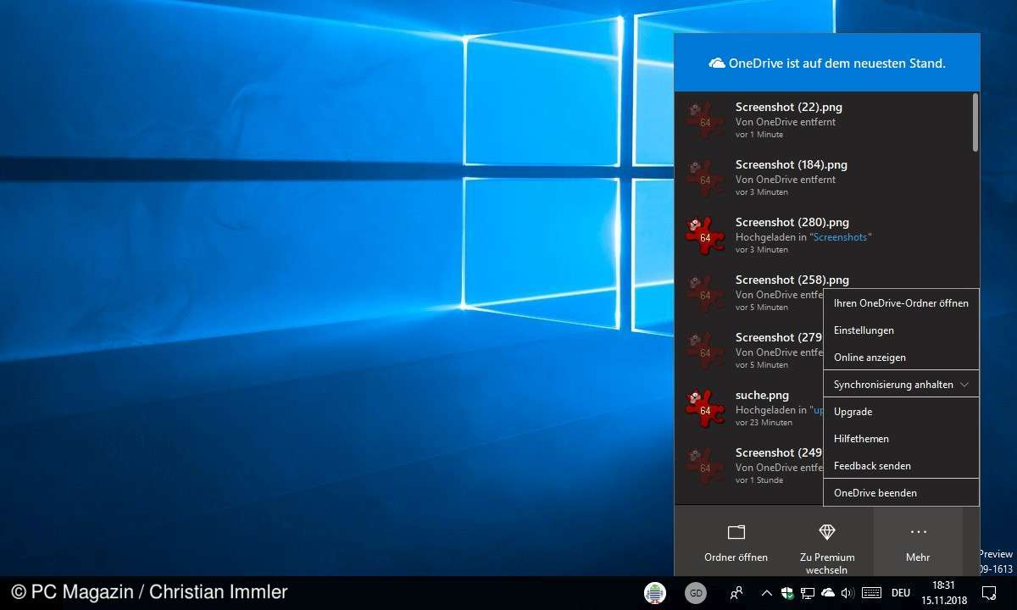Open Ihren OneDrive-Ordner öffnen menu entry

click(901, 303)
